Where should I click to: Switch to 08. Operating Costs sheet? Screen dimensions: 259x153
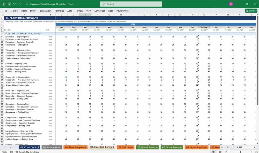point(196,147)
